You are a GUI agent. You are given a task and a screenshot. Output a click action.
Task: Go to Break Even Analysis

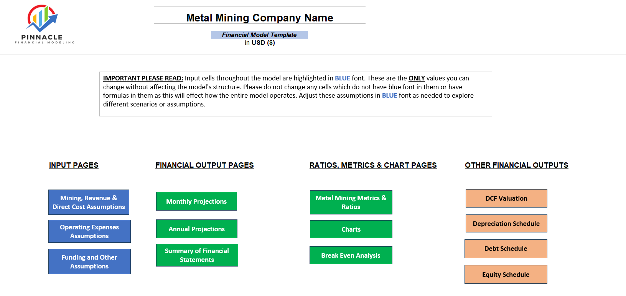point(351,255)
